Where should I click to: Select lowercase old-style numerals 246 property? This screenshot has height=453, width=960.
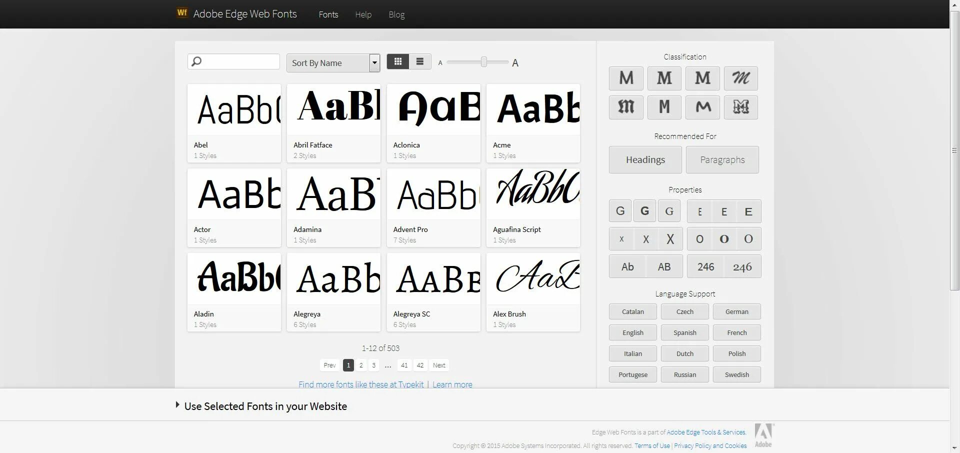742,266
